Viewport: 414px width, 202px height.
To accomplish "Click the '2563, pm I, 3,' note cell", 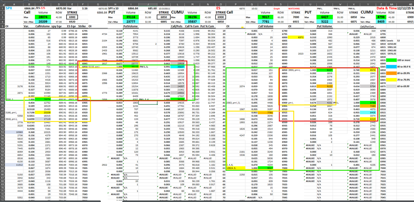I will click(234, 103).
